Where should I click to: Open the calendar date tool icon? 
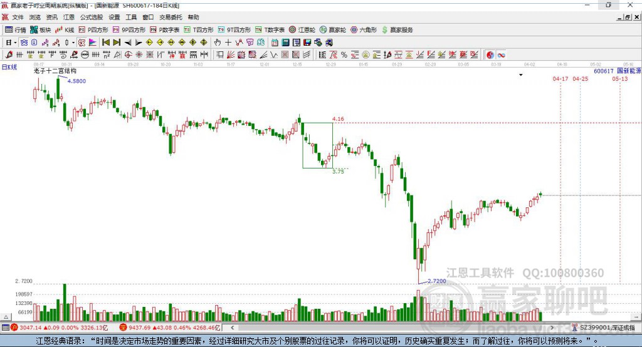pyautogui.click(x=275, y=43)
